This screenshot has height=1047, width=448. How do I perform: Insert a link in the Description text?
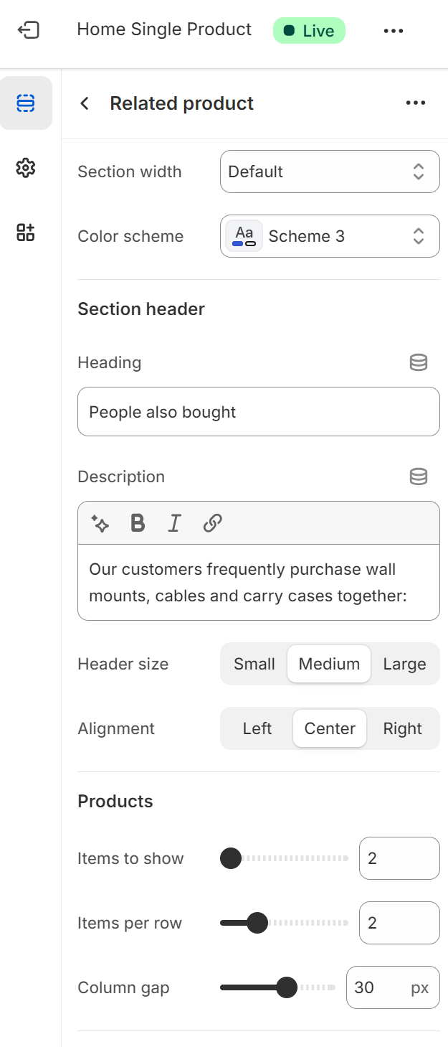211,523
